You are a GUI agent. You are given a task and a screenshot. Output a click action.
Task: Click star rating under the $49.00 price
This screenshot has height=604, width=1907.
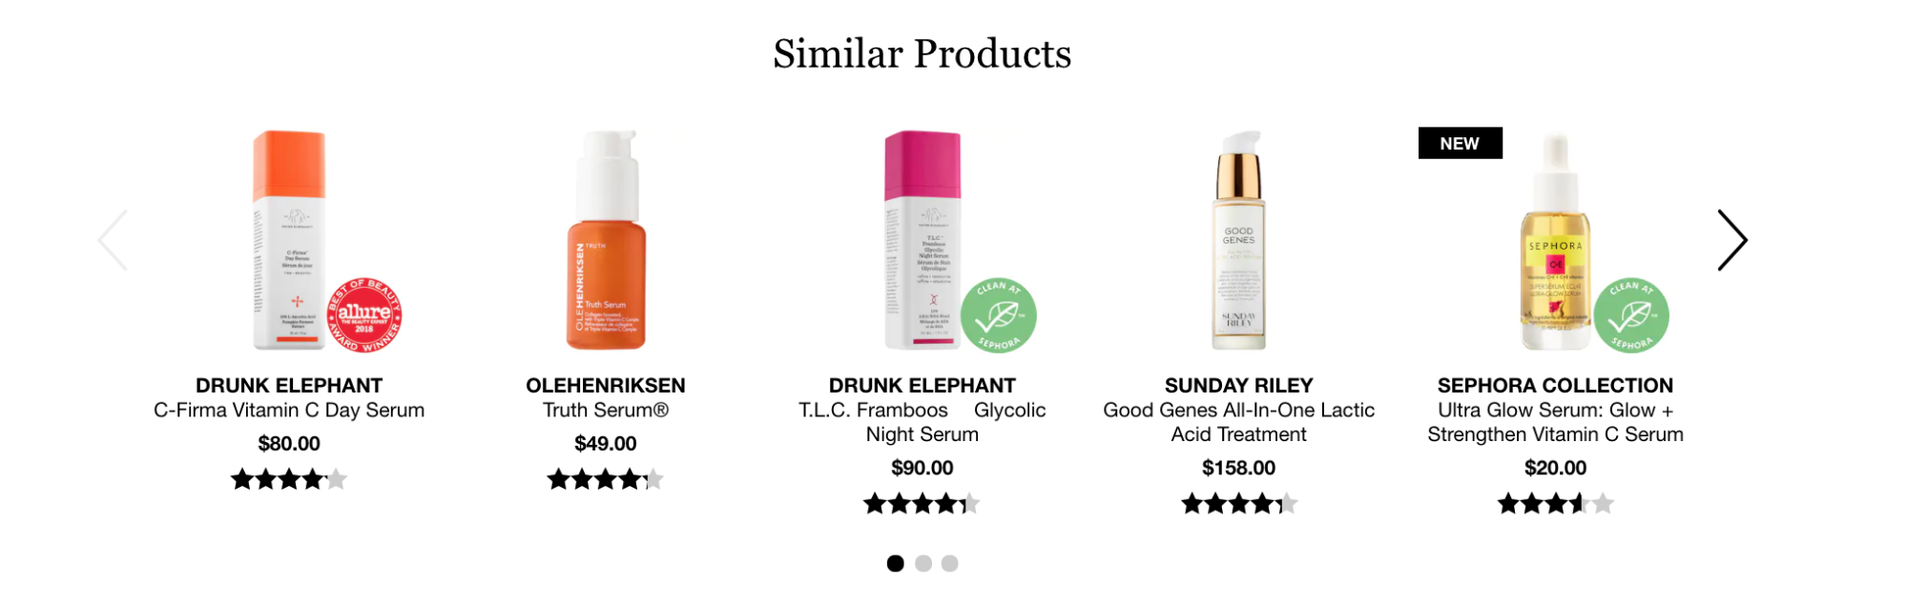(606, 479)
